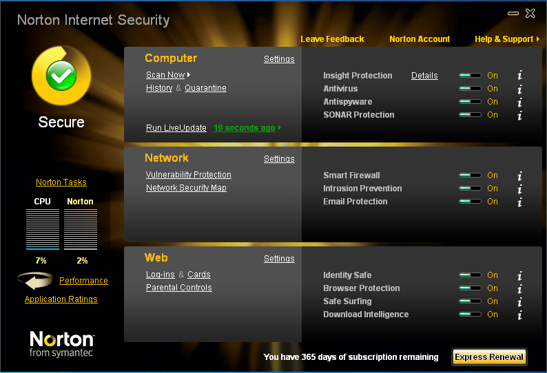Screen dimensions: 547x373
Task: Minimize the Norton window
Action: coord(513,14)
